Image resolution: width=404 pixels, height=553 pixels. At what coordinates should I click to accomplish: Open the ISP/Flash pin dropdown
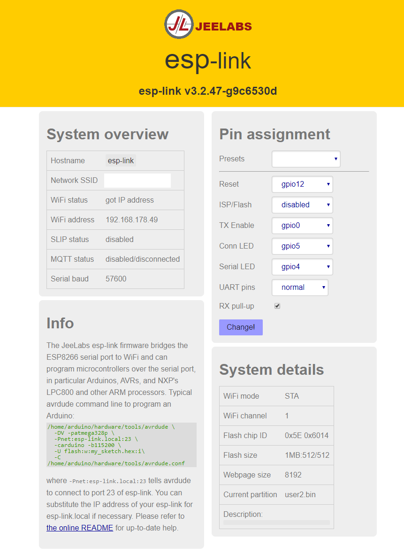(302, 205)
